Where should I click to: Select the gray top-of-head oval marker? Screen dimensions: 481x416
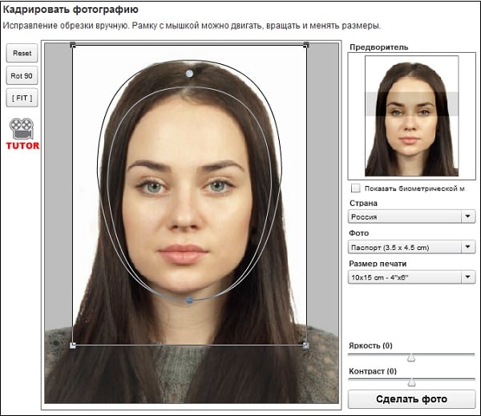click(189, 74)
